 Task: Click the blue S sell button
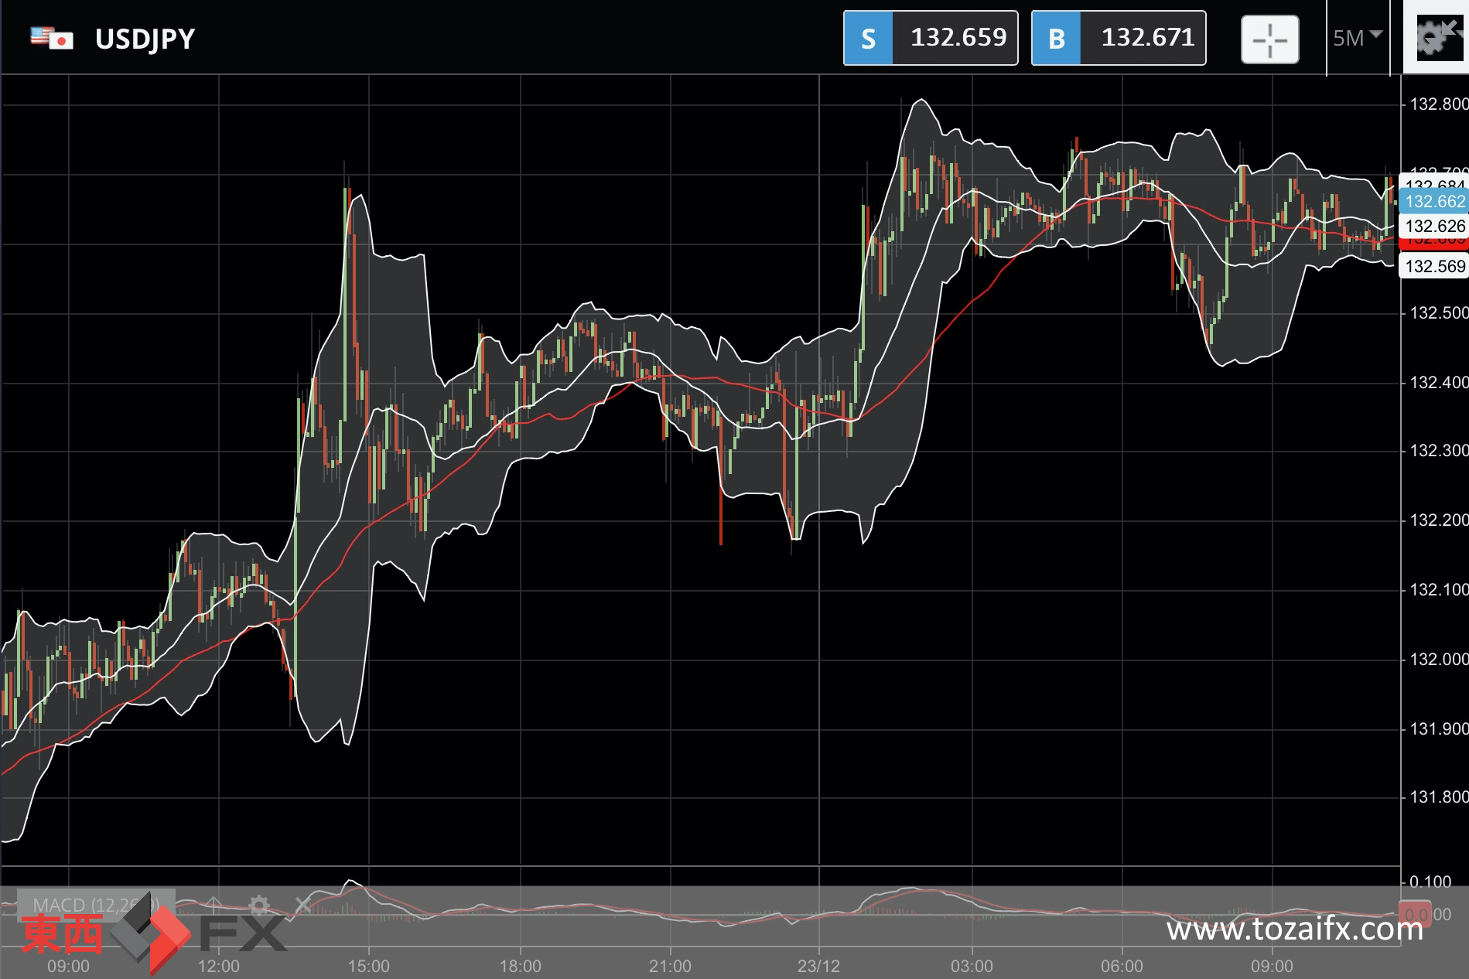coord(869,38)
